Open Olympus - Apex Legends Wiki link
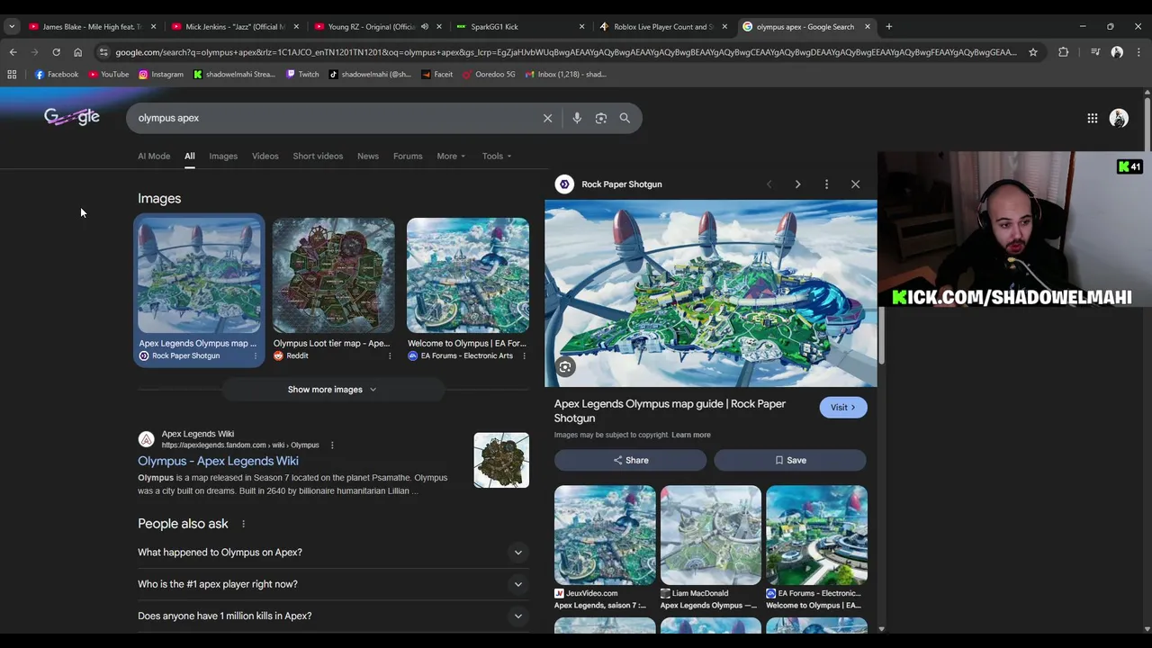This screenshot has height=648, width=1152. [218, 461]
